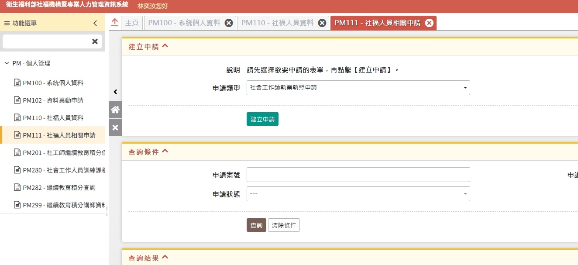Switch to the PM100 - 系統個人資料 tab
Viewport: 578px width, 265px height.
(184, 23)
